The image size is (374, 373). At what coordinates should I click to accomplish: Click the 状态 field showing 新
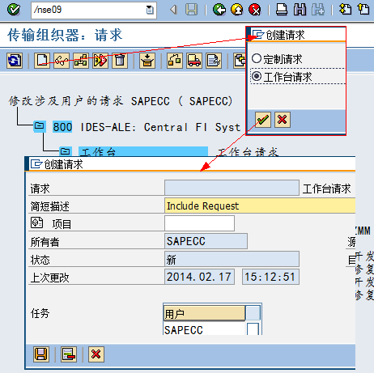(232, 259)
